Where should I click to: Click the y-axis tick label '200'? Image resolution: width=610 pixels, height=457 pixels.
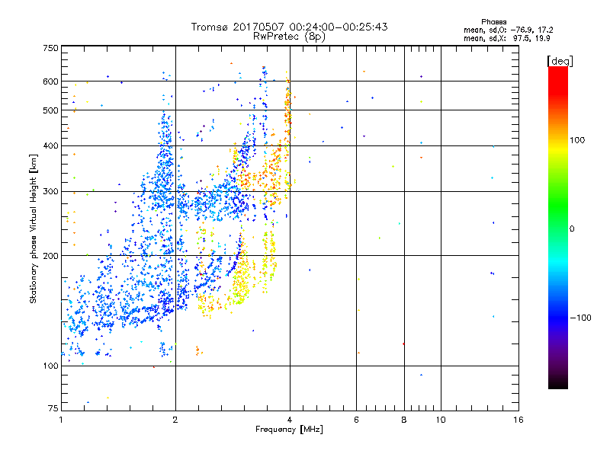[50, 256]
